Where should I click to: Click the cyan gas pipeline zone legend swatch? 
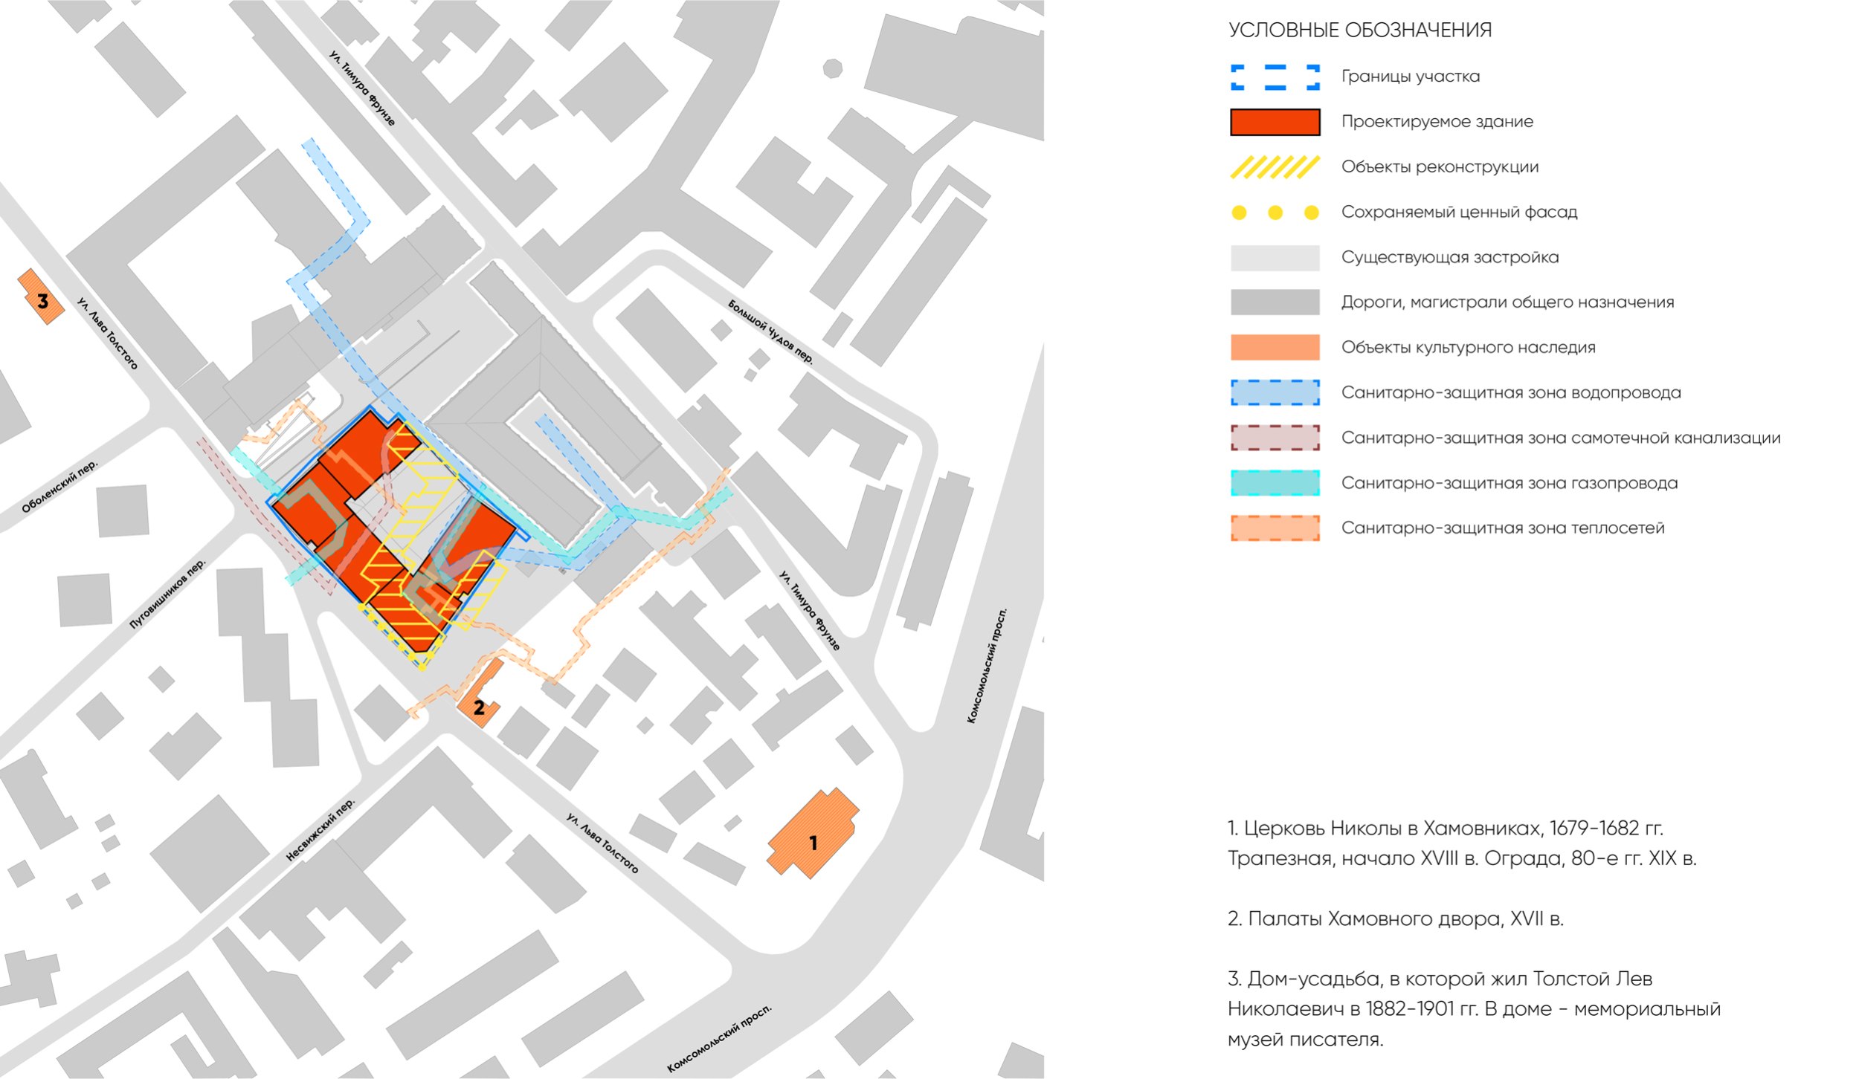coord(1275,483)
